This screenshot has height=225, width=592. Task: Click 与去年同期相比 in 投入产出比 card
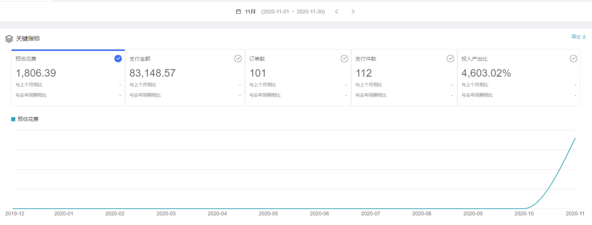pyautogui.click(x=477, y=95)
